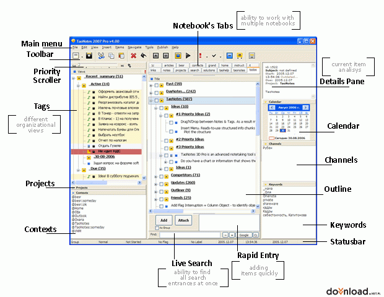Viewport: 384px width, 297px height.
Task: Check the box next to Competitors (71)
Action: coord(162,176)
